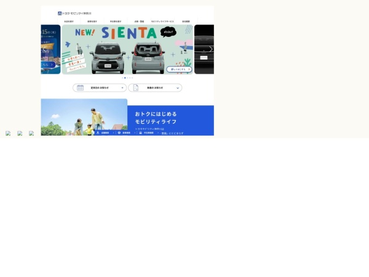The height and width of the screenshot is (277, 369).
Task: Open the NEW SIENTA banner slide
Action: (x=127, y=49)
